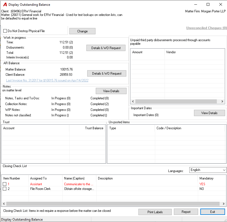
Task: Click the Item Number column header
Action: point(15,178)
